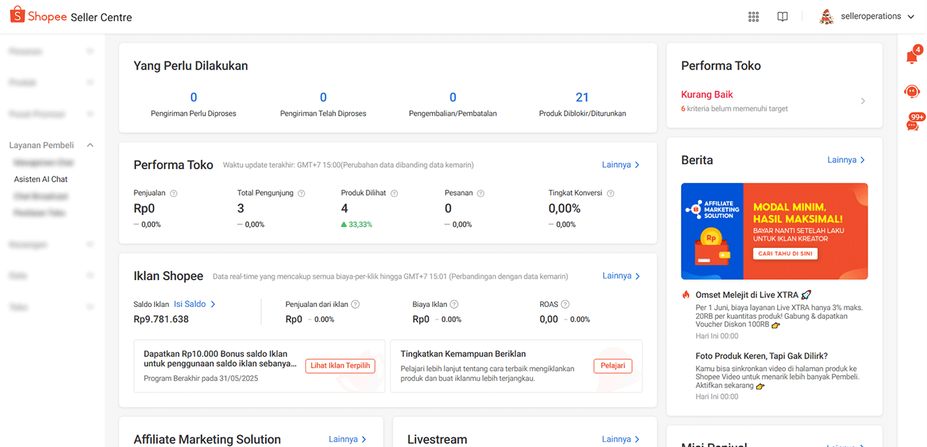Expand the selleroperations account dropdown
The image size is (927, 447).
point(911,17)
